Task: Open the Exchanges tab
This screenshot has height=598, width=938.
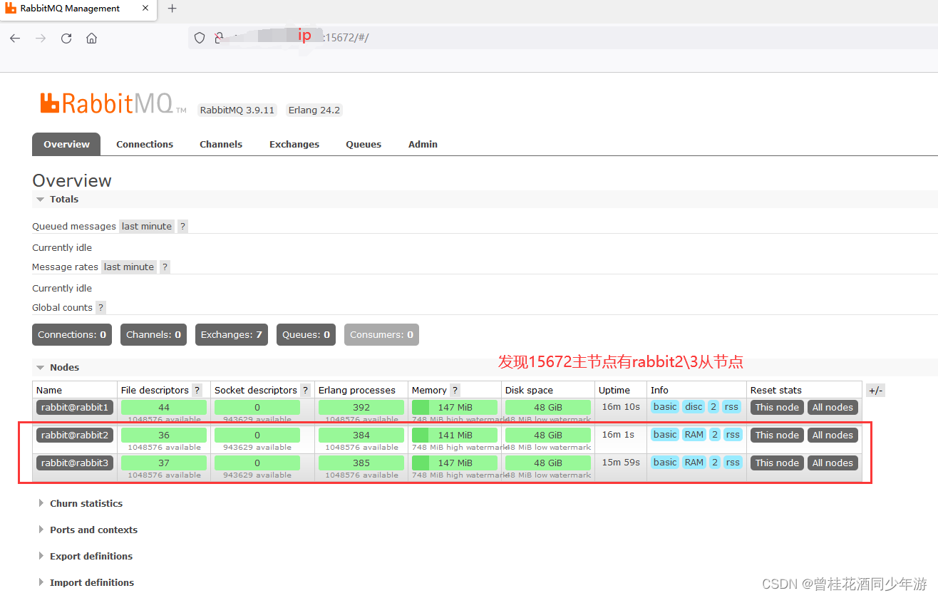Action: [x=294, y=144]
